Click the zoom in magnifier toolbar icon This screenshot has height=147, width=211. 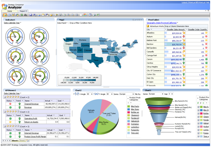click(69, 15)
